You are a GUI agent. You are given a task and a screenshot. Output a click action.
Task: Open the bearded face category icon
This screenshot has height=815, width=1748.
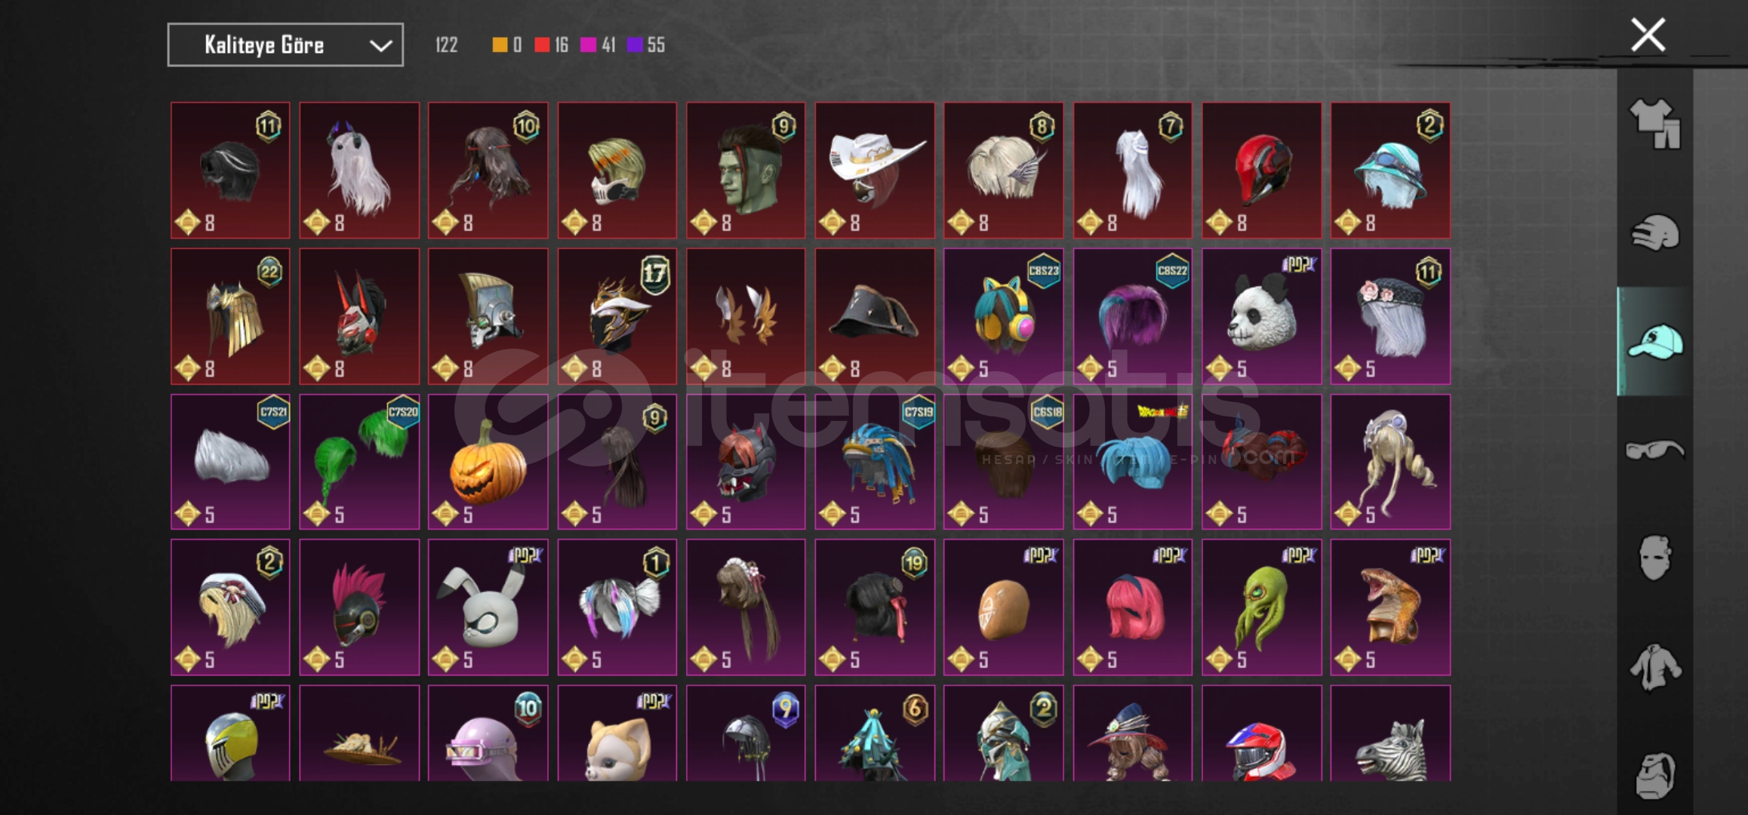pos(1654,775)
